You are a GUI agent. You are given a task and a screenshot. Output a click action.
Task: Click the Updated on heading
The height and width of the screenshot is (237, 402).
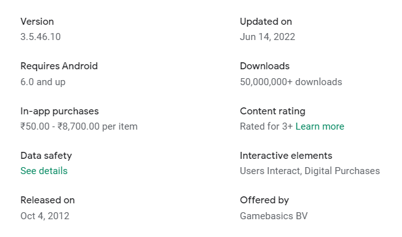266,22
